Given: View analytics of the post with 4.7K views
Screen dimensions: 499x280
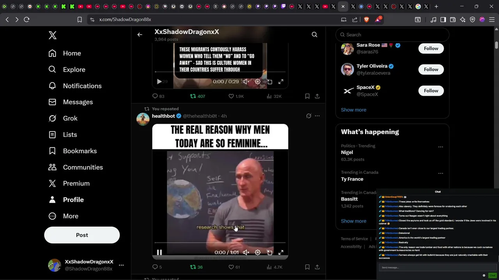Looking at the screenshot, I should (x=274, y=267).
